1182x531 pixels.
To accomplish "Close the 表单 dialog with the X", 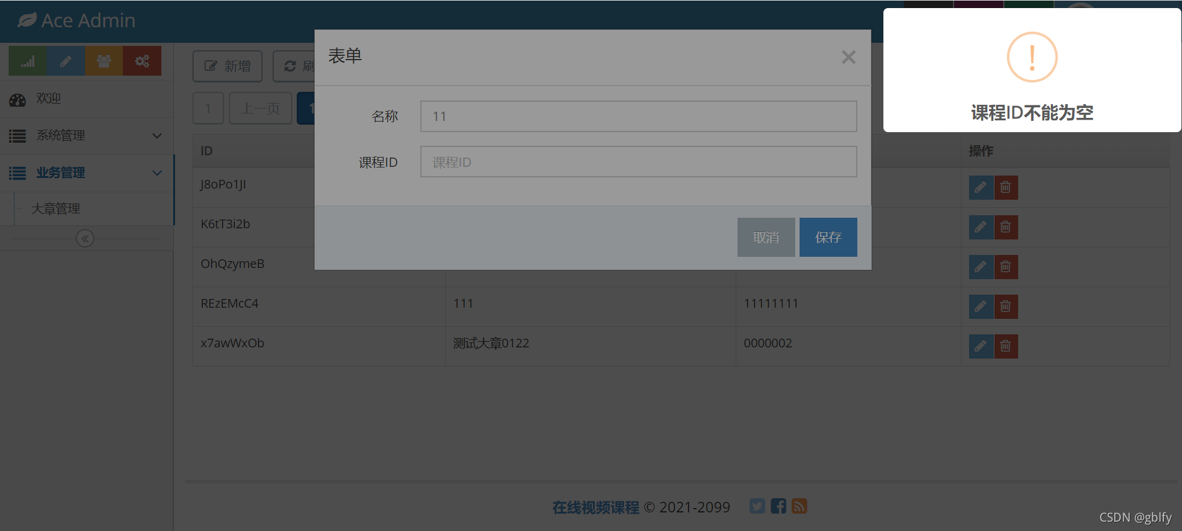I will (x=848, y=57).
